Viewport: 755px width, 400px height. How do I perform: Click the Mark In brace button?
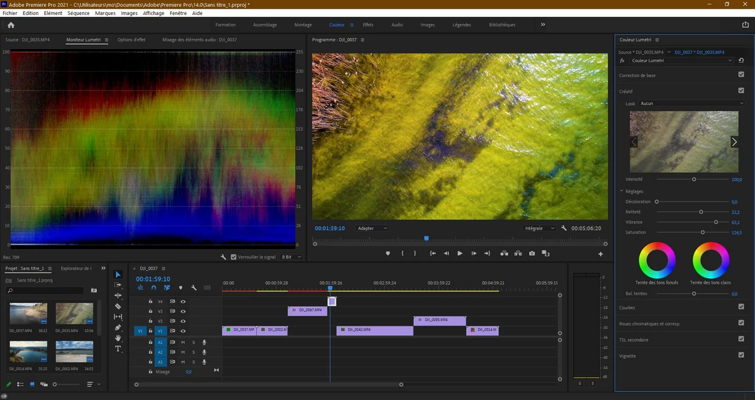pos(403,253)
